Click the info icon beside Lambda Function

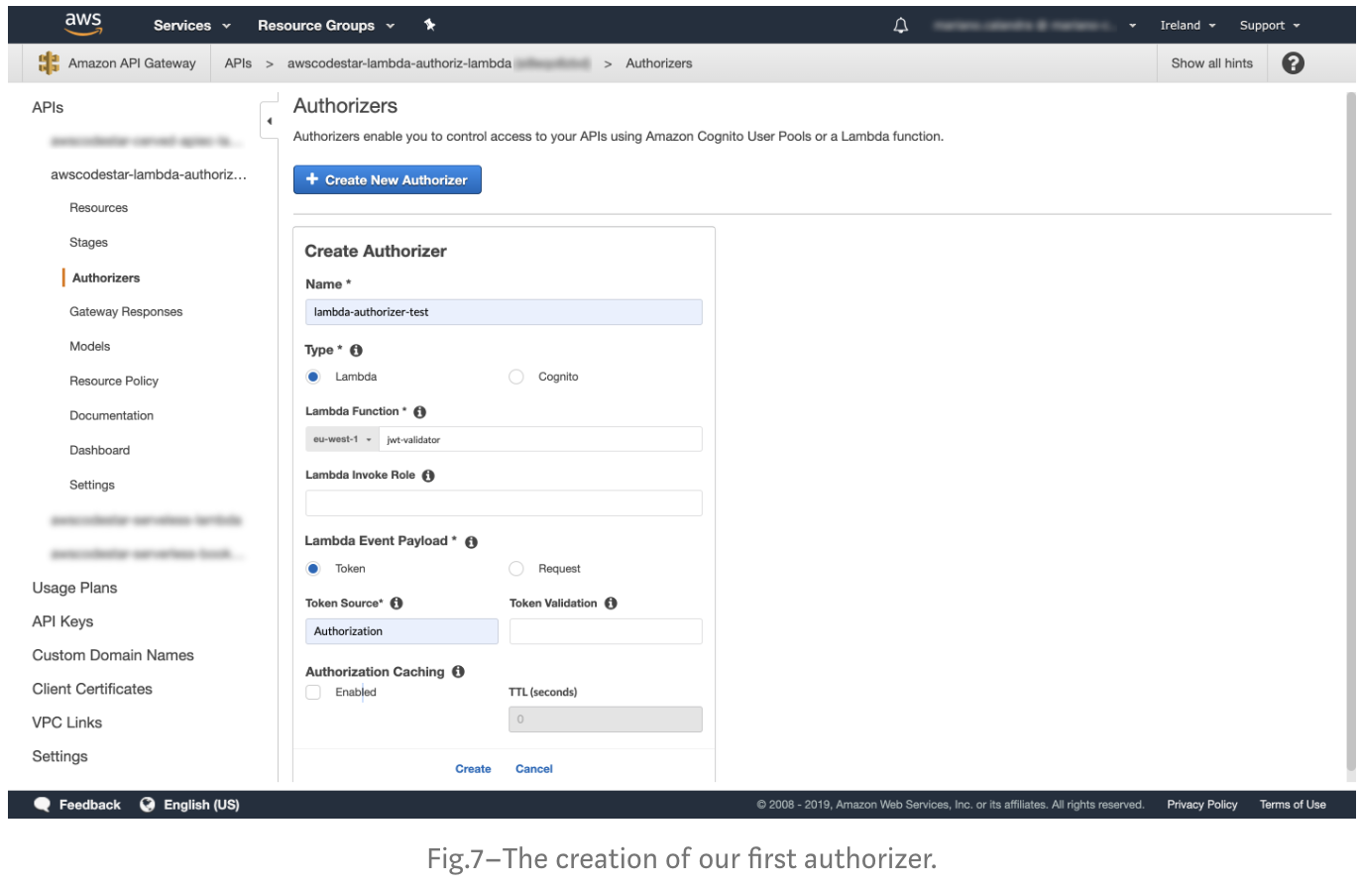[x=419, y=411]
